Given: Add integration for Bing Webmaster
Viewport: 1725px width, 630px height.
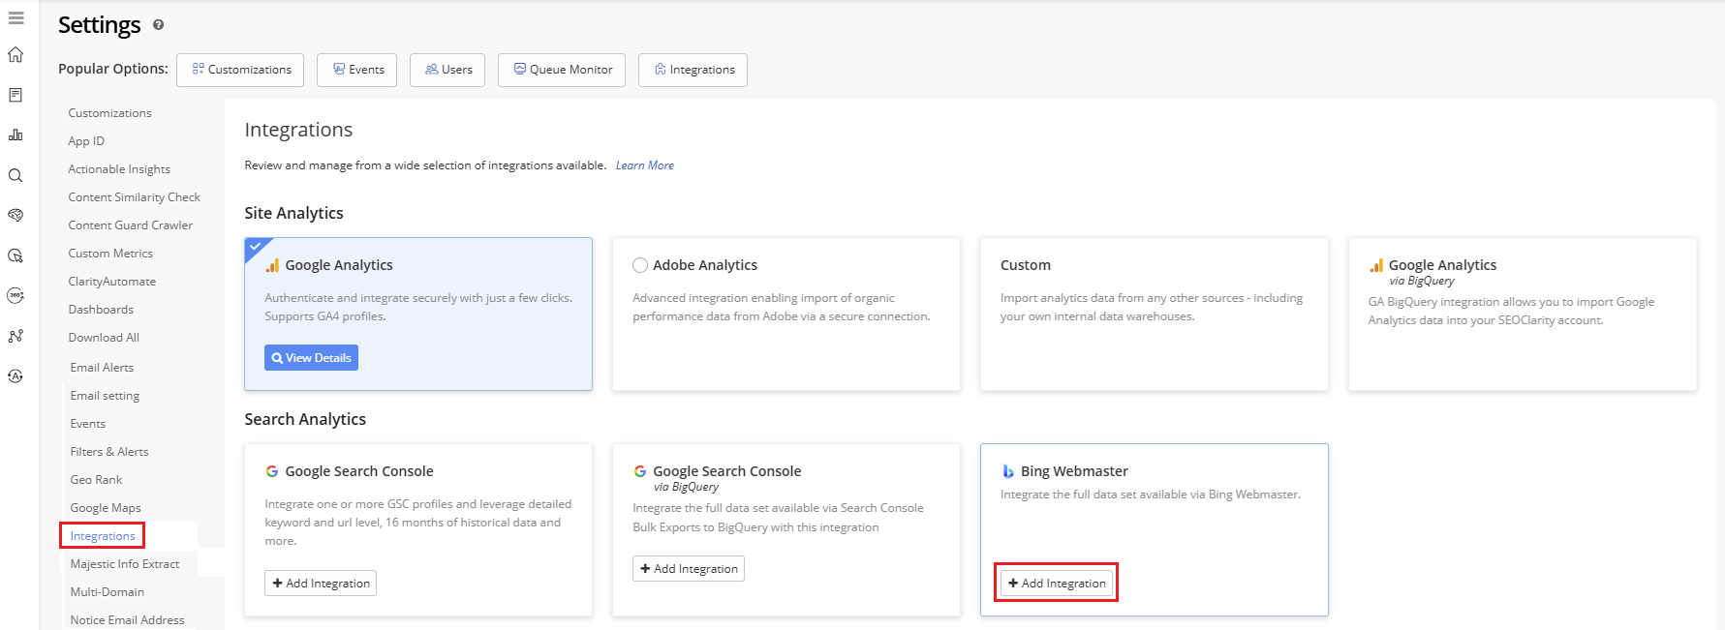Looking at the screenshot, I should [x=1057, y=584].
